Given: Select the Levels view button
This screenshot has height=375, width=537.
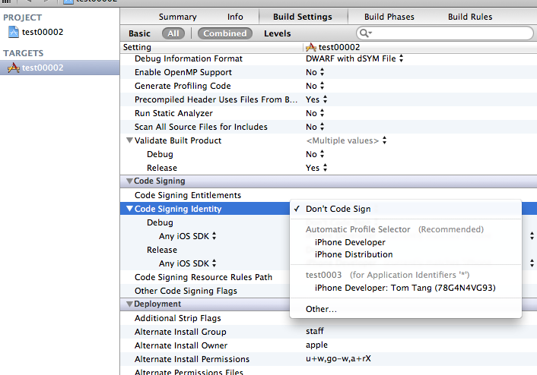Looking at the screenshot, I should click(x=278, y=33).
